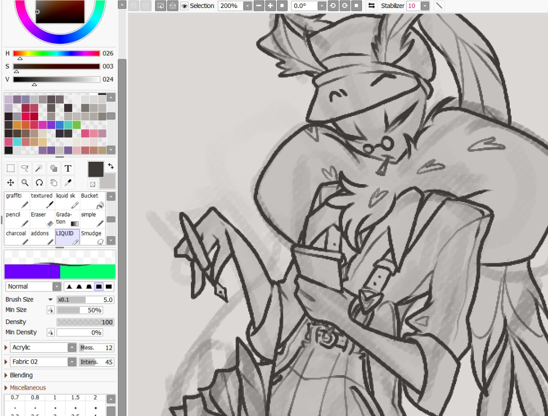Pick the 1.5 brush size preset
The width and height of the screenshot is (548, 416).
coord(75,402)
